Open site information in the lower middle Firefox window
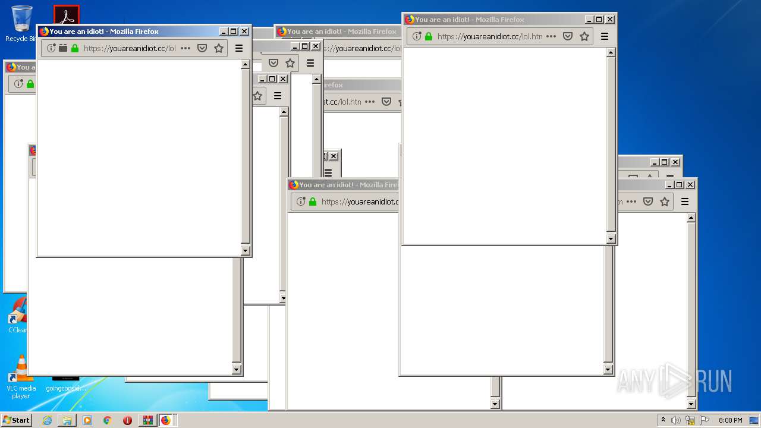The height and width of the screenshot is (428, 761). click(x=301, y=202)
